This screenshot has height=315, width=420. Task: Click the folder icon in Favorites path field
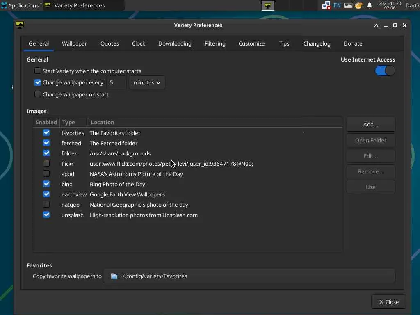(114, 276)
